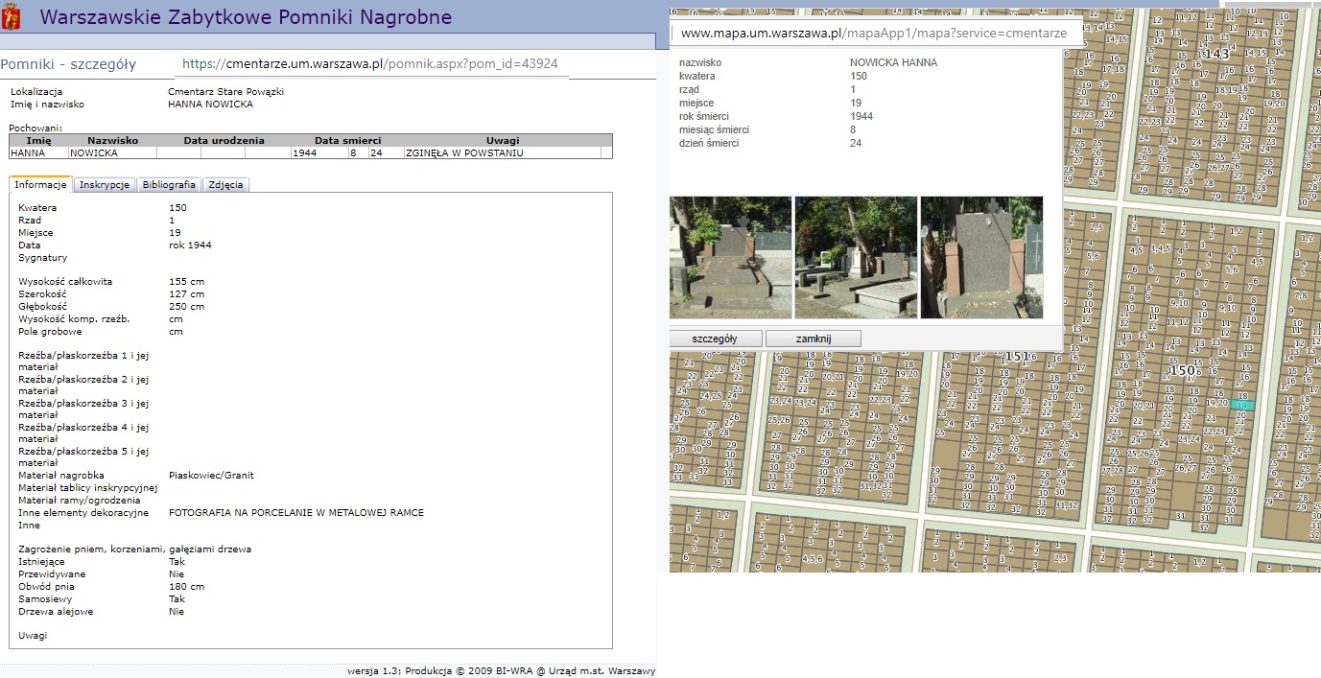Screen dimensions: 1321x678
Task: Select the highlighted cyan plot on map
Action: coord(1242,406)
